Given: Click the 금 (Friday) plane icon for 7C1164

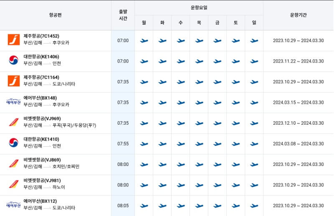Looking at the screenshot, I should pos(218,82).
